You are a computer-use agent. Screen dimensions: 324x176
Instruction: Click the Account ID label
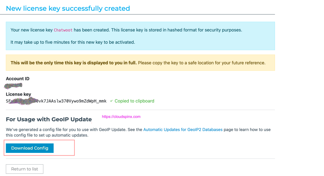[x=18, y=79]
